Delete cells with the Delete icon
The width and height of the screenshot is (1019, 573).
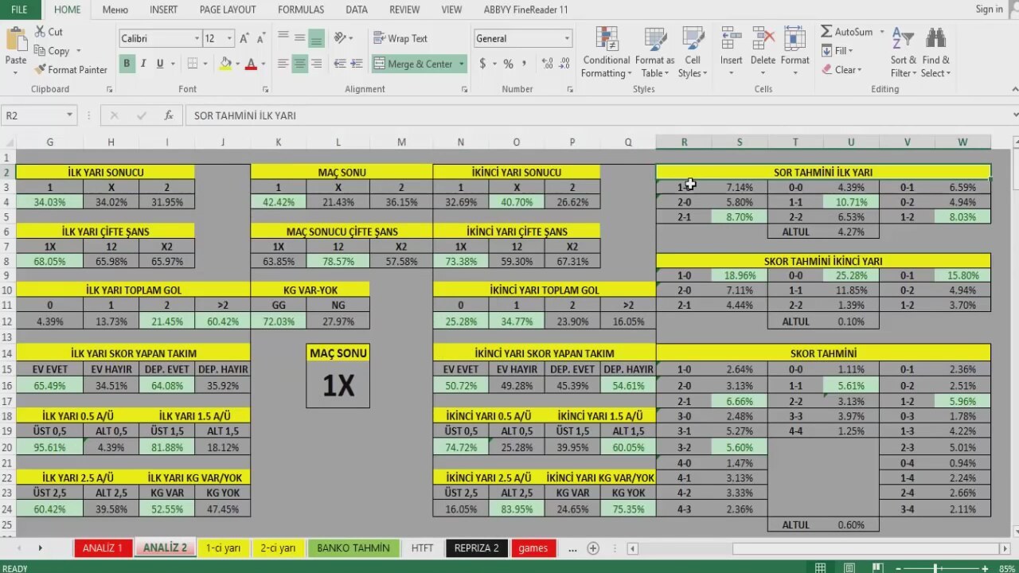[763, 38]
